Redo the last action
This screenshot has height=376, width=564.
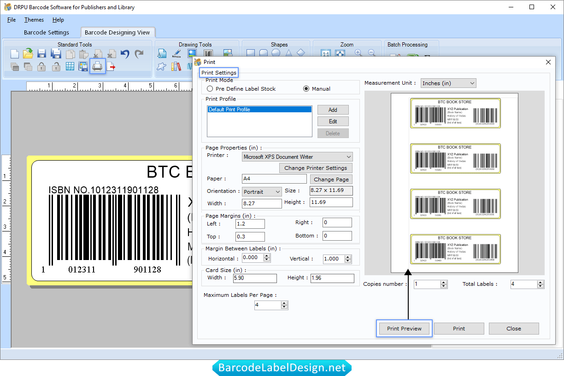click(x=139, y=54)
